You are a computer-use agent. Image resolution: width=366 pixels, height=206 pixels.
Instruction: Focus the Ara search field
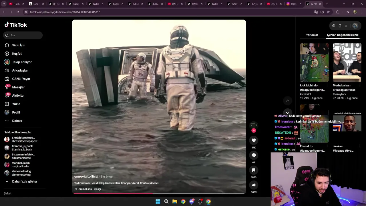coord(23,35)
